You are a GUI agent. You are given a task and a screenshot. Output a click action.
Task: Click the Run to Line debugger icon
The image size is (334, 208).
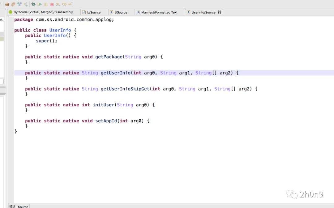pyautogui.click(x=71, y=4)
